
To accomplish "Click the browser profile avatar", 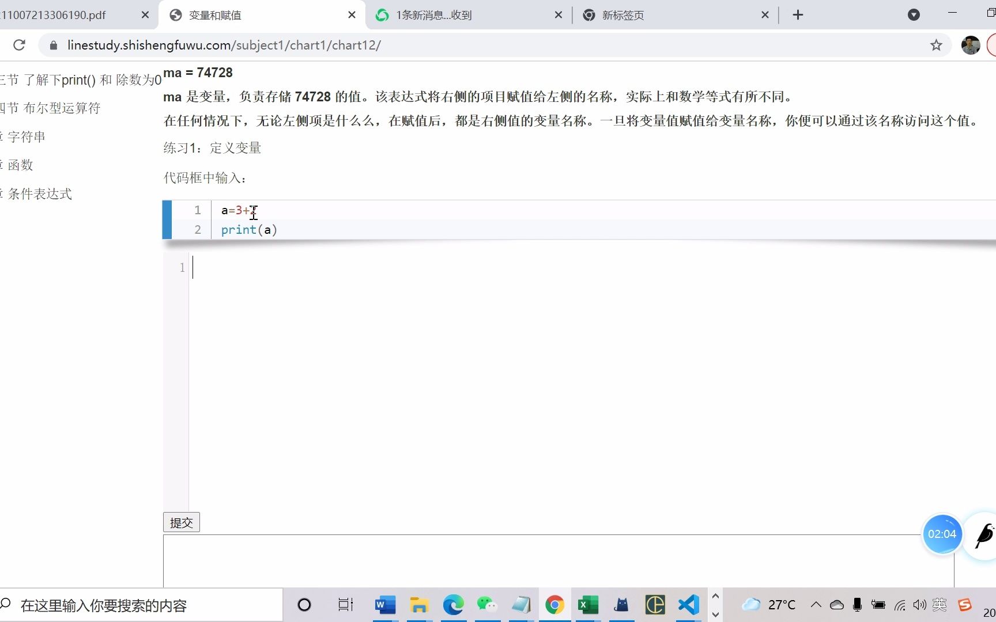I will [971, 45].
